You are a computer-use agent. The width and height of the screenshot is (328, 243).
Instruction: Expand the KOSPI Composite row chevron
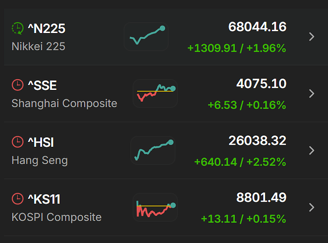pos(311,207)
